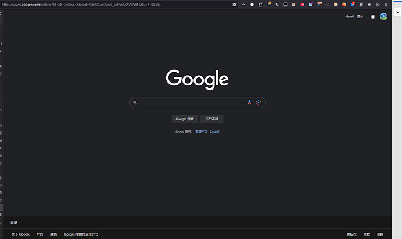This screenshot has width=402, height=239.
Task: Click the 手气不错 lucky button
Action: pyautogui.click(x=211, y=119)
